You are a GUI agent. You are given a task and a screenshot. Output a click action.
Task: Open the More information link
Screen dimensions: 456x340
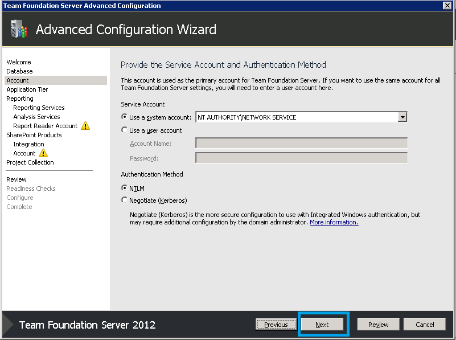334,222
